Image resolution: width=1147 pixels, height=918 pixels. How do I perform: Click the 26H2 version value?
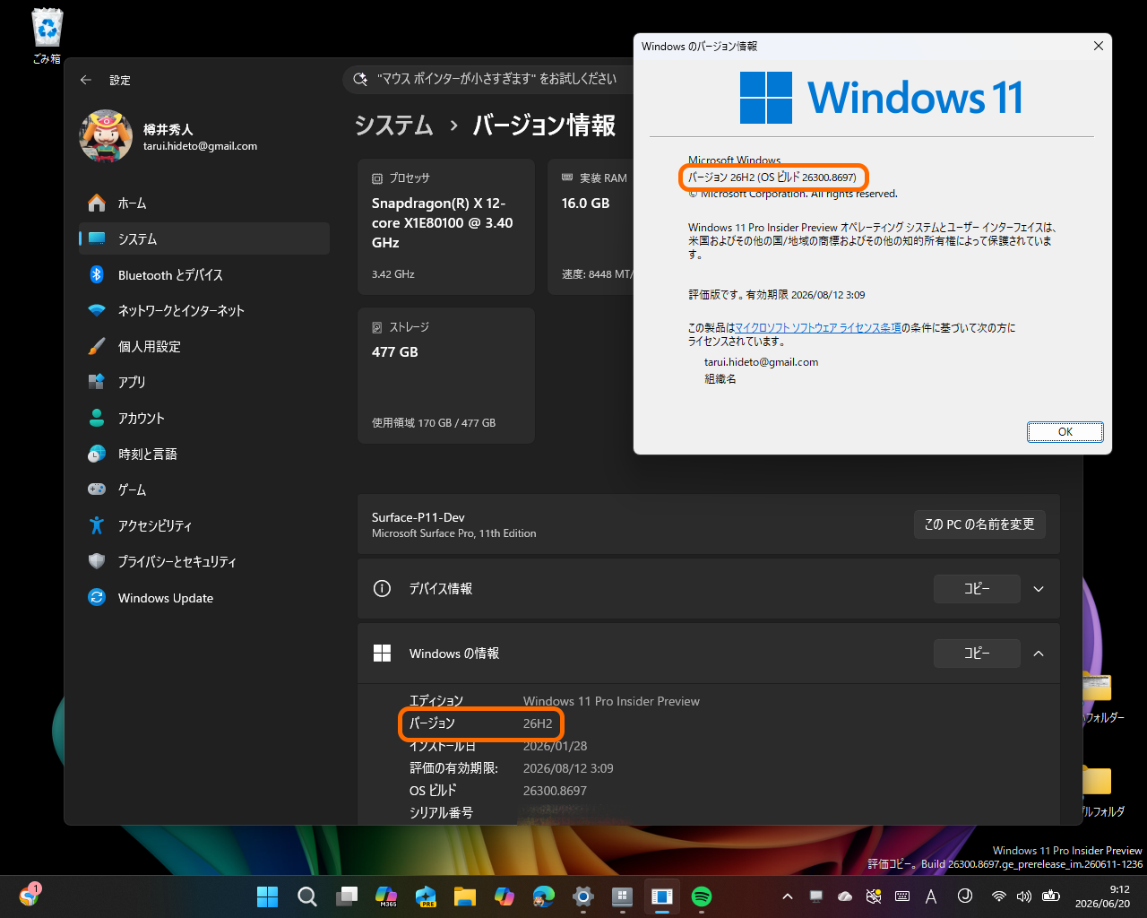click(538, 723)
